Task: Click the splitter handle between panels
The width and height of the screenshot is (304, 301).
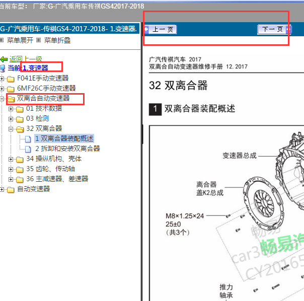Action: coord(143,134)
